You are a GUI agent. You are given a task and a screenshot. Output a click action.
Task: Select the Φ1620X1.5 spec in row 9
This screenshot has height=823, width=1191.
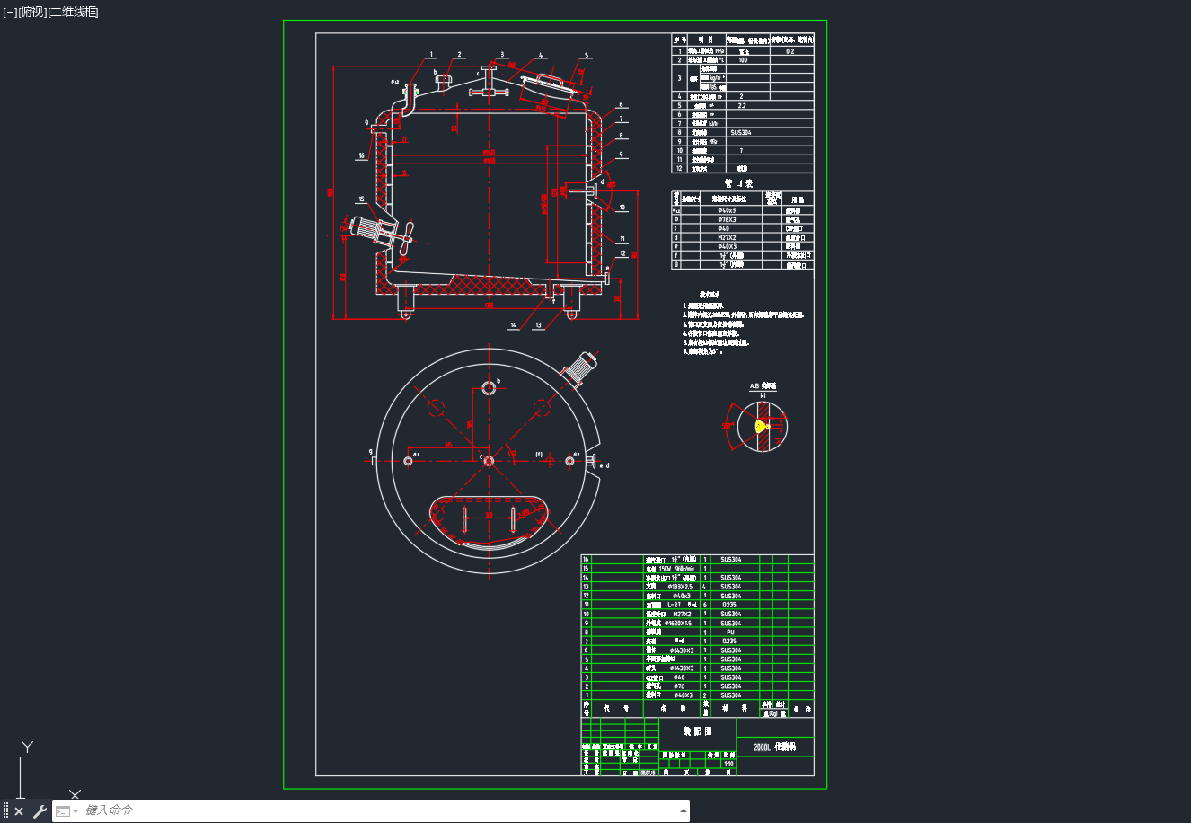pyautogui.click(x=678, y=624)
